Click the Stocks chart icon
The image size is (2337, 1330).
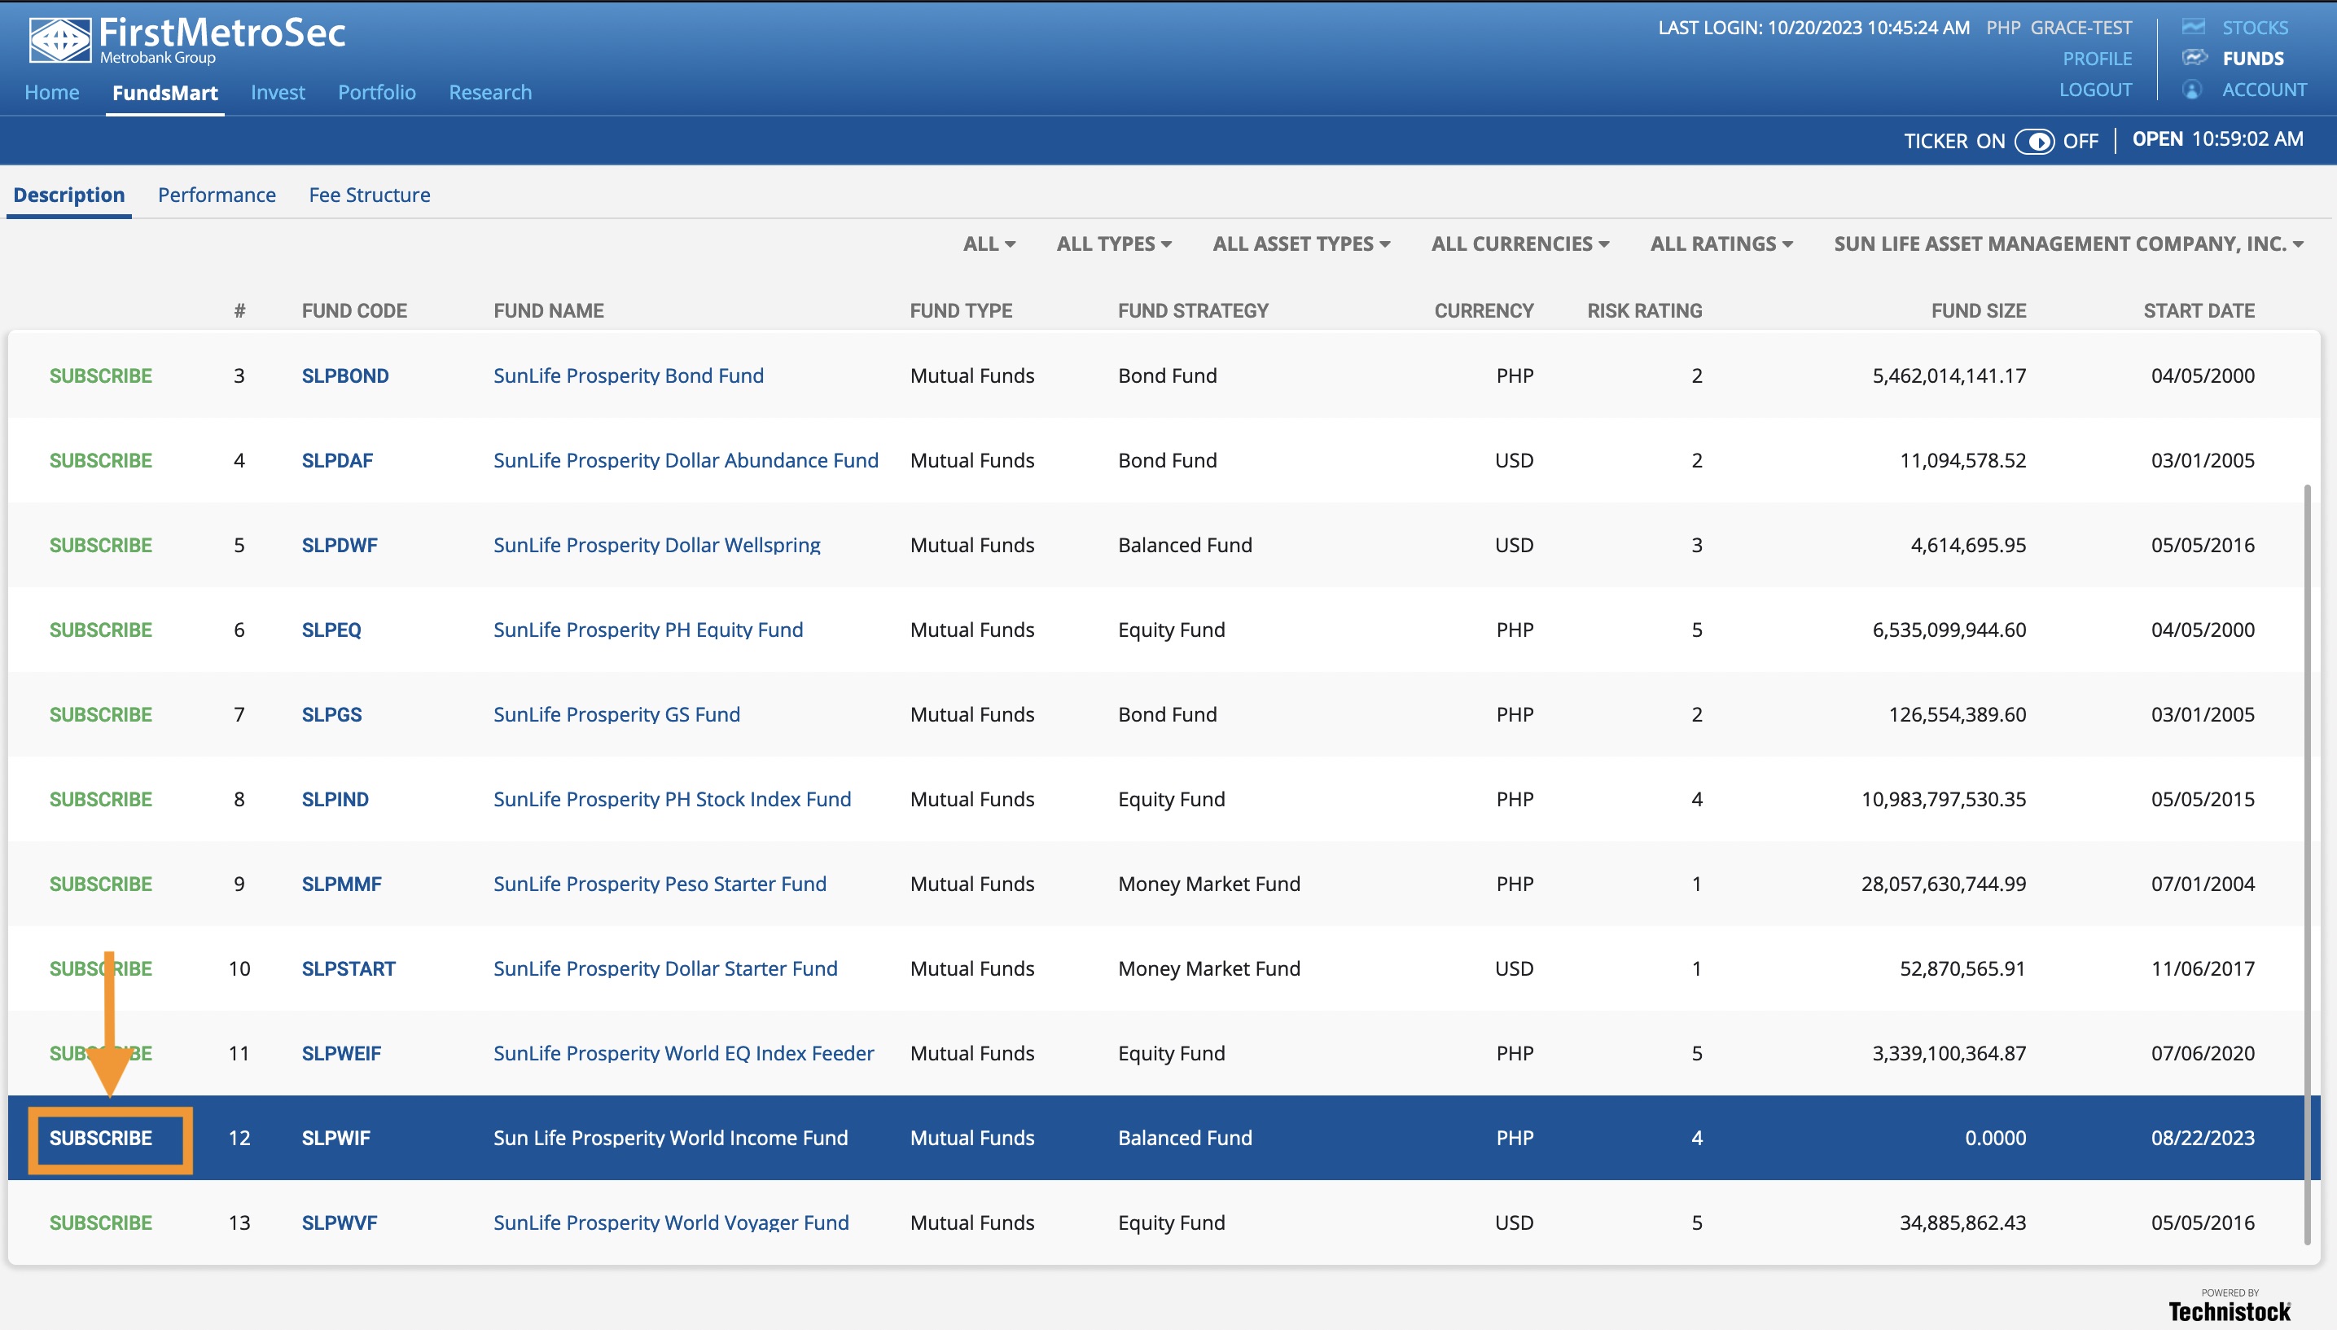[x=2194, y=27]
